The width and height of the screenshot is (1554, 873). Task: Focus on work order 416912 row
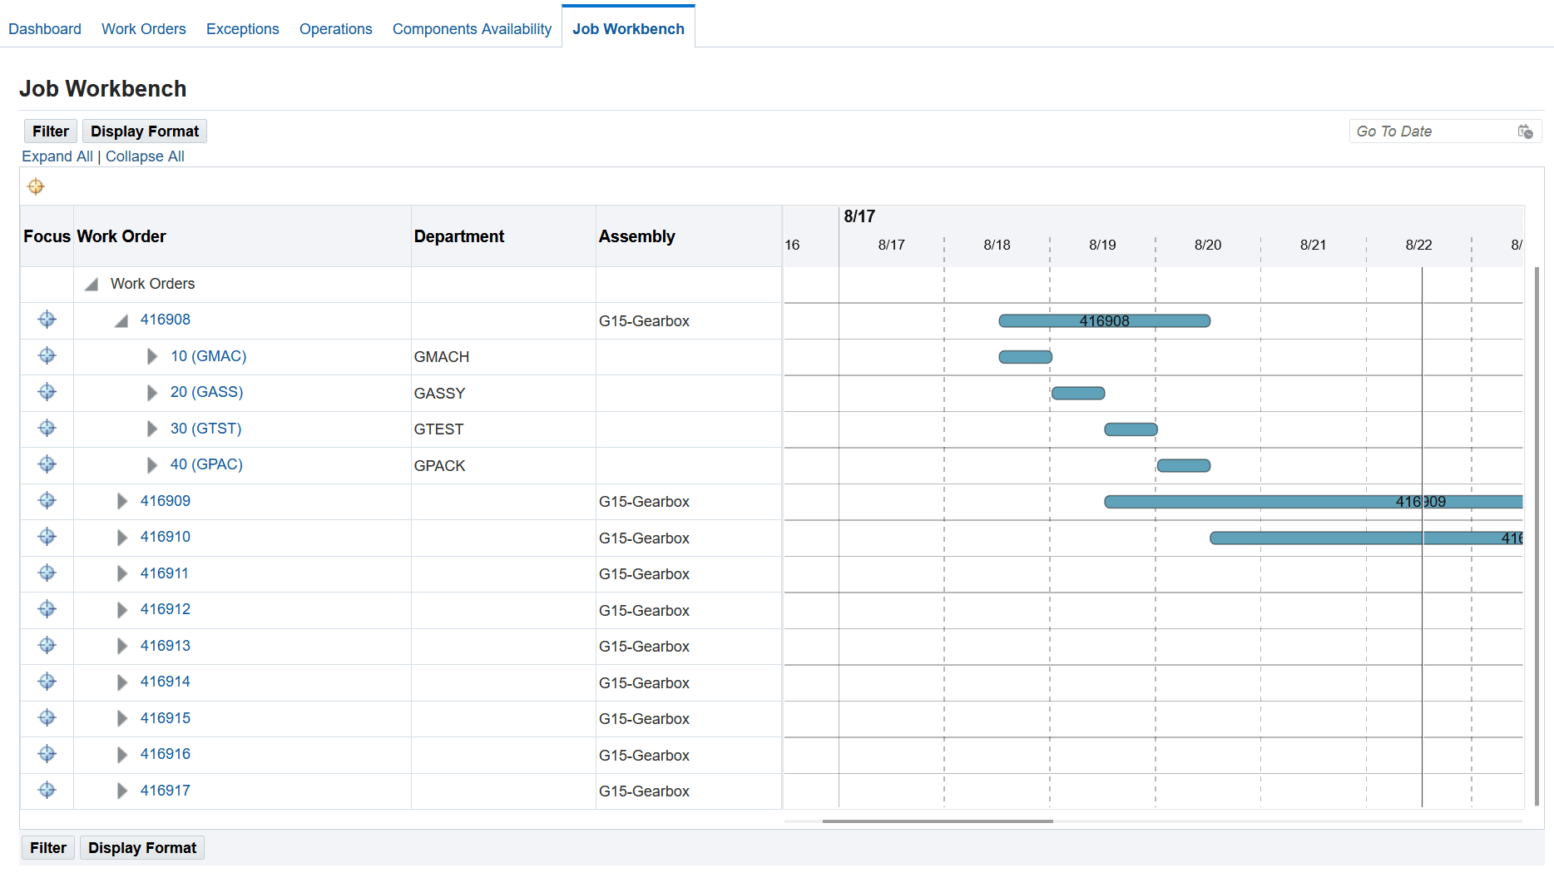(x=47, y=609)
